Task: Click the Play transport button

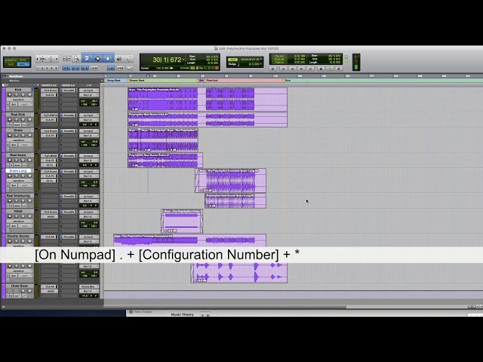Action: [330, 69]
